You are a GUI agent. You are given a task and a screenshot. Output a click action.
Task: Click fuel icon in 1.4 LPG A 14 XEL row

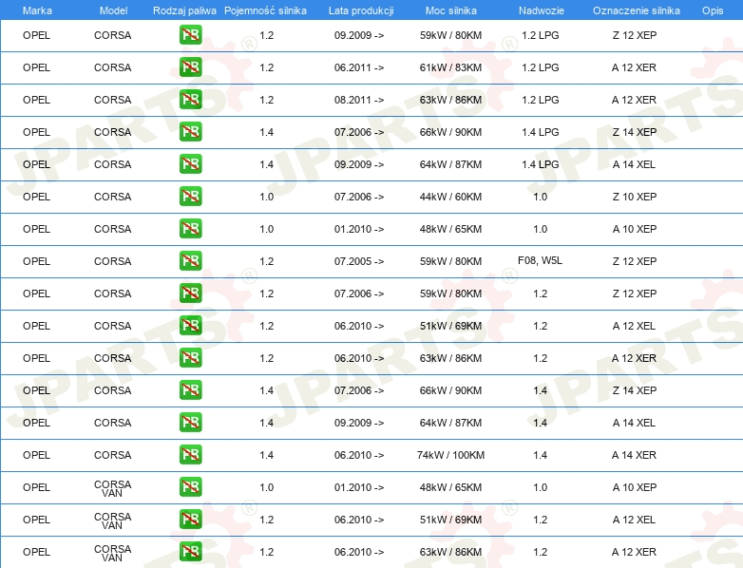pos(190,164)
